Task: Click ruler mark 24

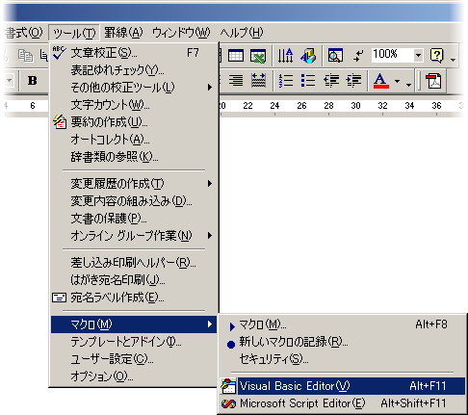Action: point(274,106)
